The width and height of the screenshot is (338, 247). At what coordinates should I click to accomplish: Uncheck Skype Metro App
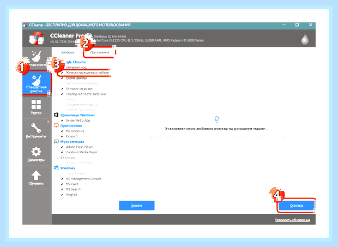coord(62,121)
